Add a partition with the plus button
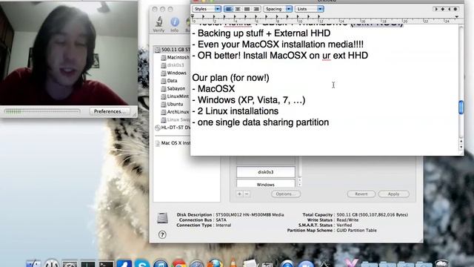 [239, 194]
